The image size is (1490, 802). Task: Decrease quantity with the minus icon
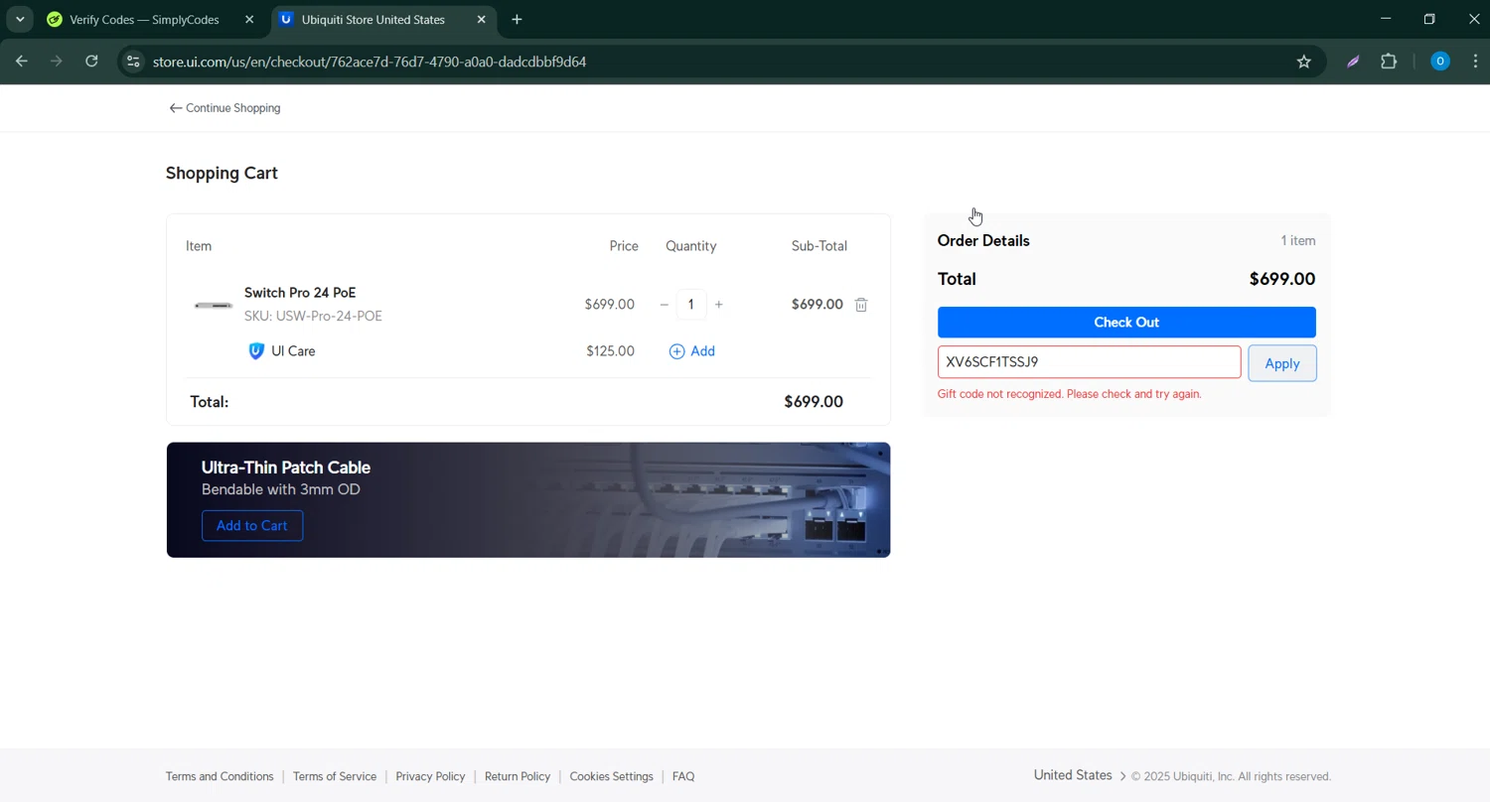point(665,305)
